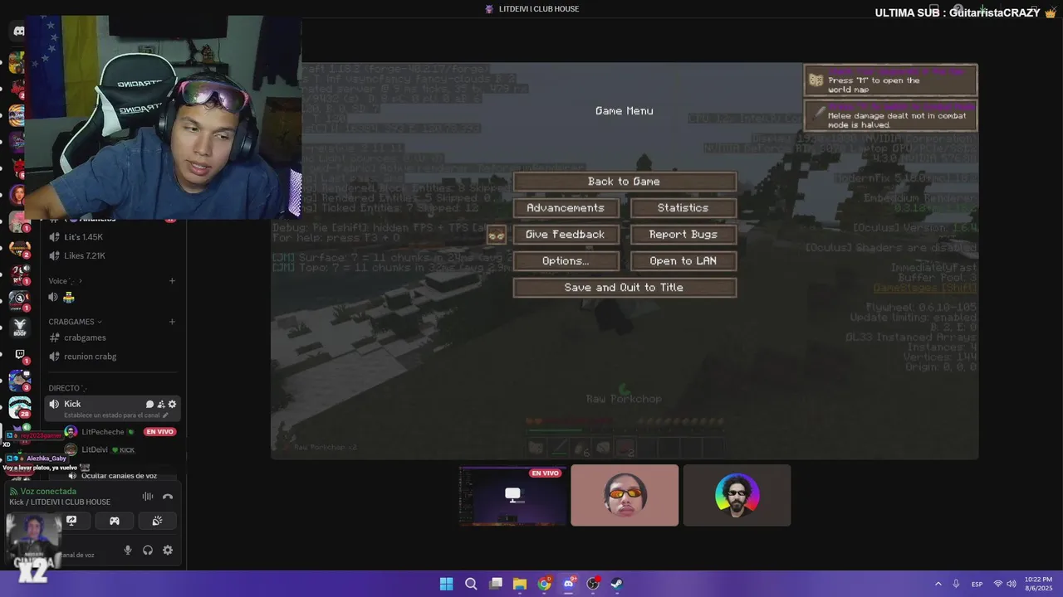The width and height of the screenshot is (1063, 597).
Task: Open Windows Start menu
Action: 446,584
